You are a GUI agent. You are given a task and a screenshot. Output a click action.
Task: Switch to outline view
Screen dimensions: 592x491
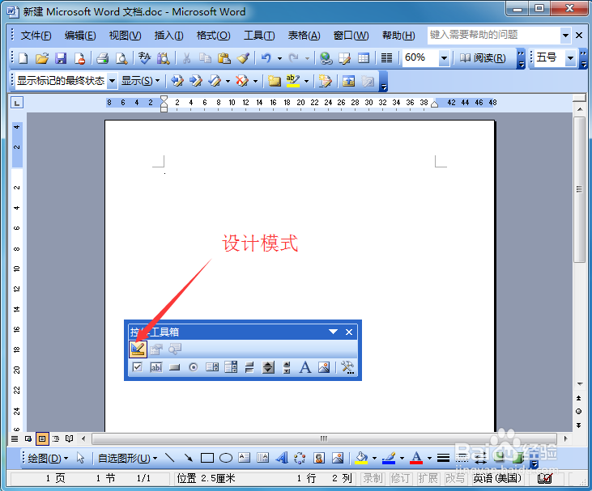click(56, 438)
